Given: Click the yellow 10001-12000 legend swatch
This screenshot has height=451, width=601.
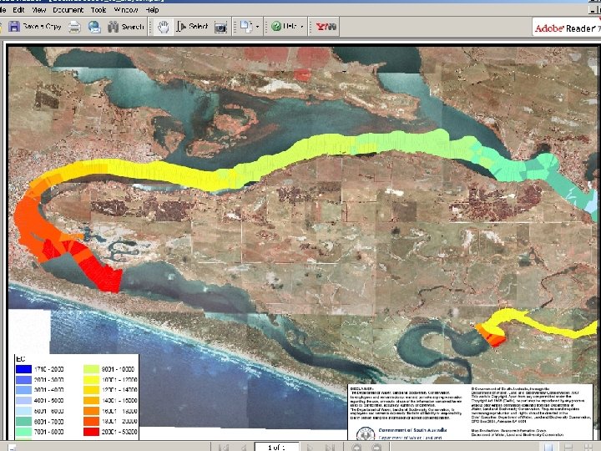Looking at the screenshot, I should (91, 380).
